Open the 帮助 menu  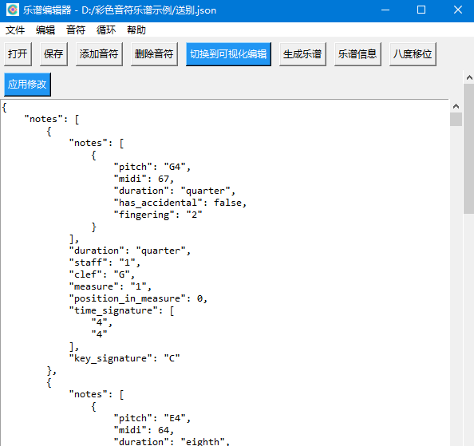coord(136,30)
